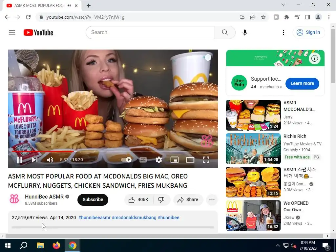Click the magnifier search button
The width and height of the screenshot is (336, 252).
pyautogui.click(x=225, y=32)
